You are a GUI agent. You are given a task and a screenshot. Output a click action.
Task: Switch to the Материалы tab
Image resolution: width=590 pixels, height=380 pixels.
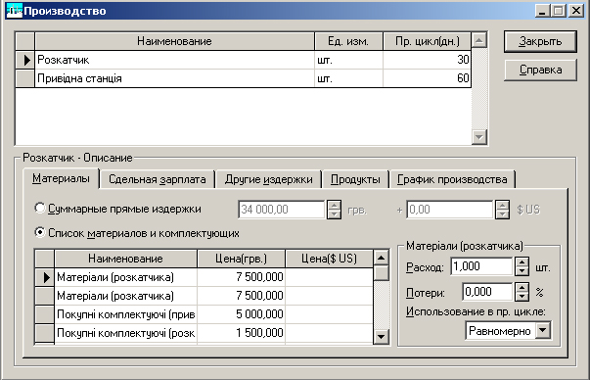pos(61,178)
